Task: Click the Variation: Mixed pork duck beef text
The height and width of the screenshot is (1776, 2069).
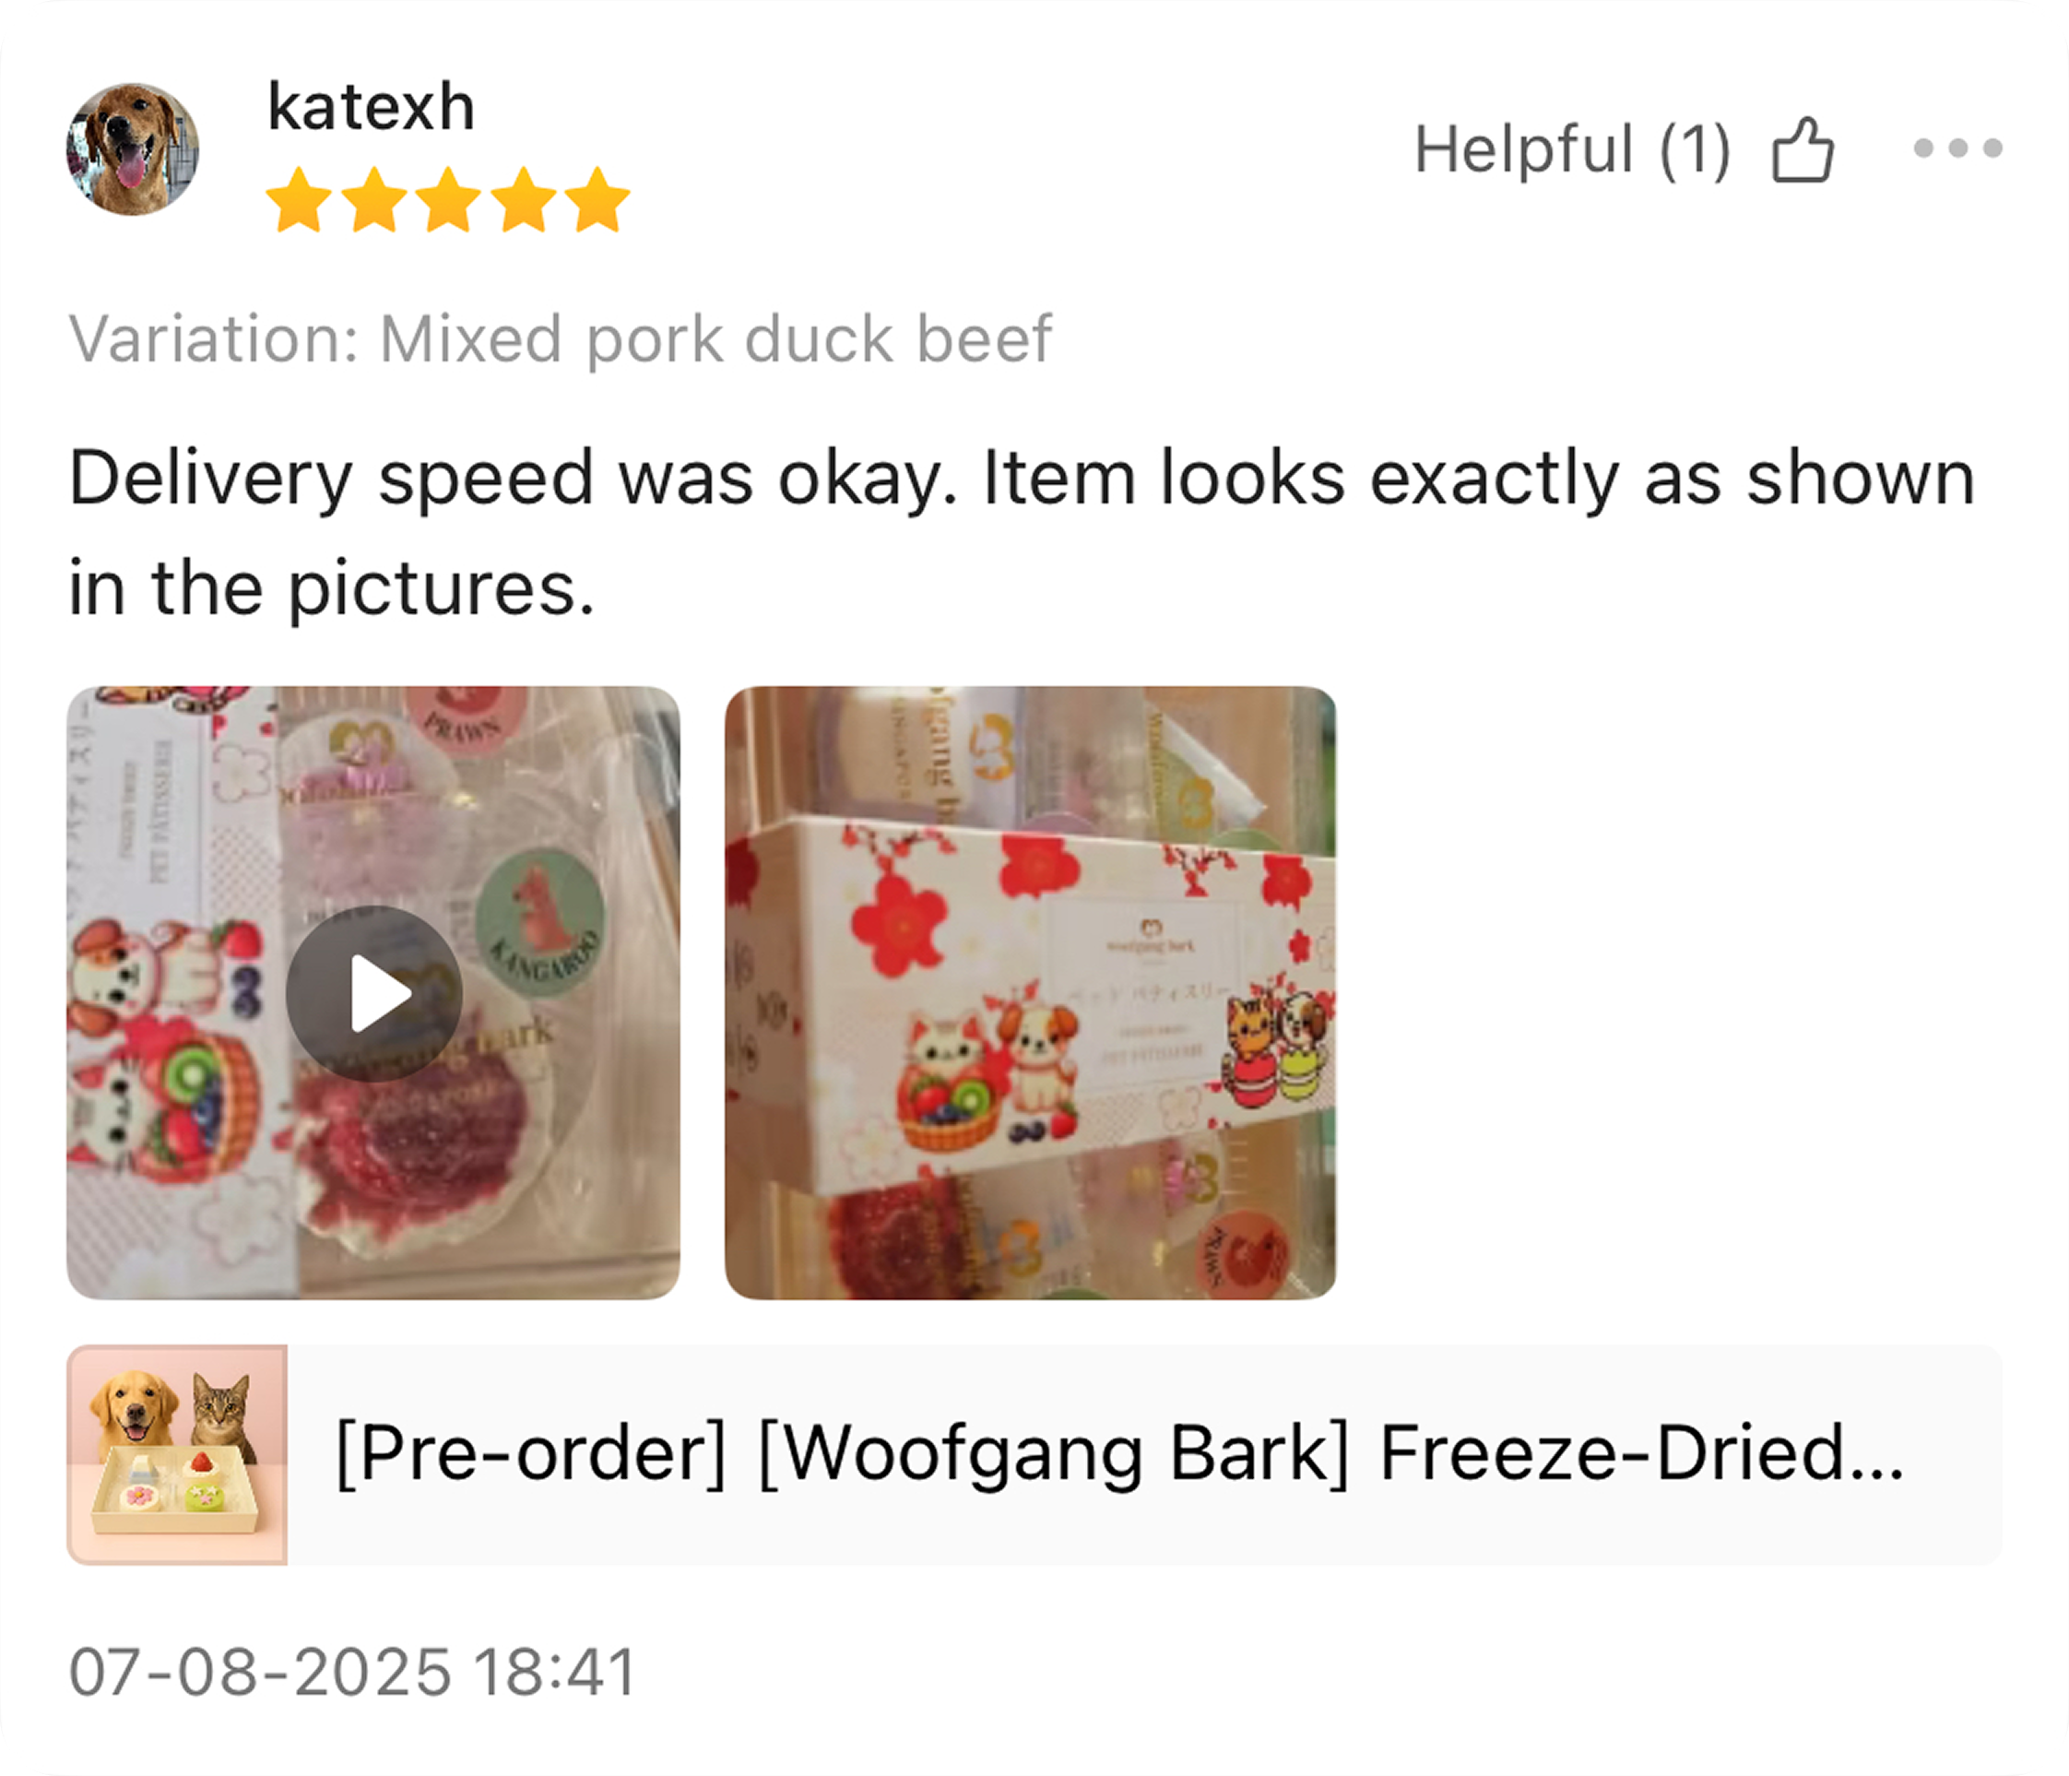Action: click(561, 339)
